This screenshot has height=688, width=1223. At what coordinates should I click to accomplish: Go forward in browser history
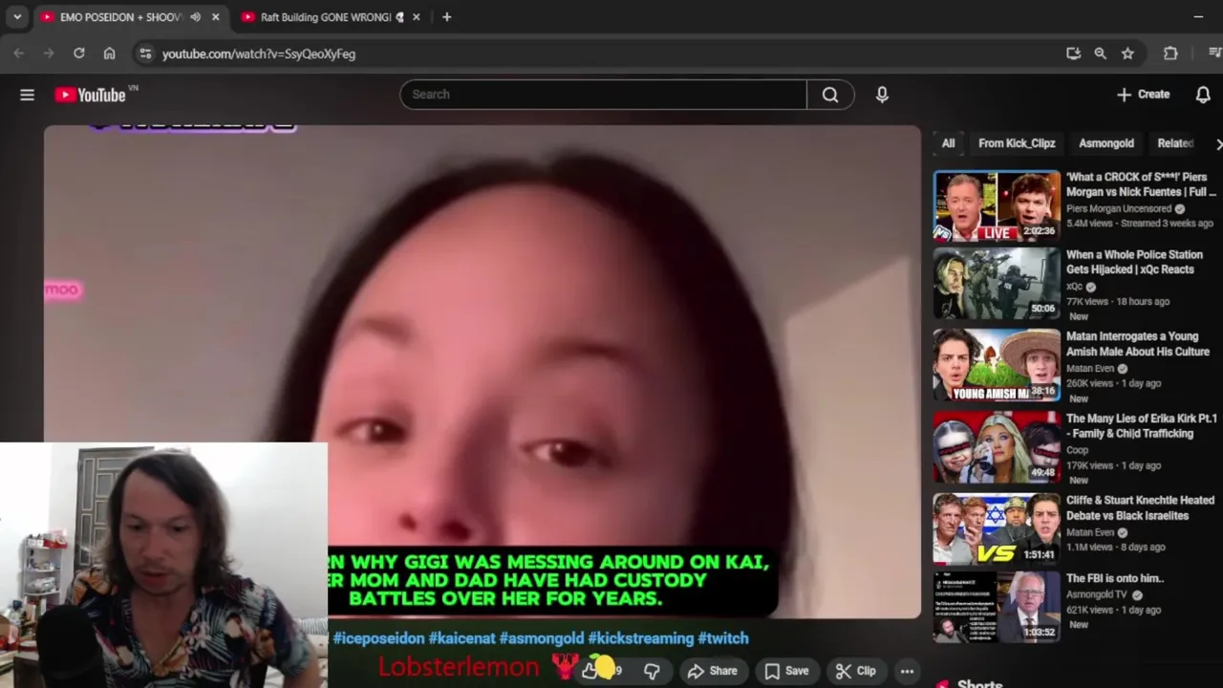tap(49, 54)
